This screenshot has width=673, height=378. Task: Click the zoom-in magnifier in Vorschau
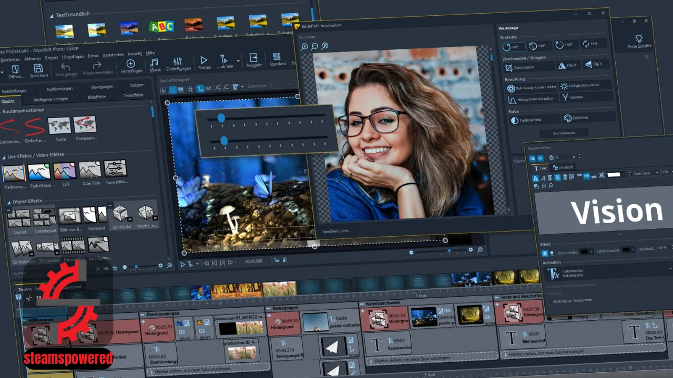coord(304,47)
